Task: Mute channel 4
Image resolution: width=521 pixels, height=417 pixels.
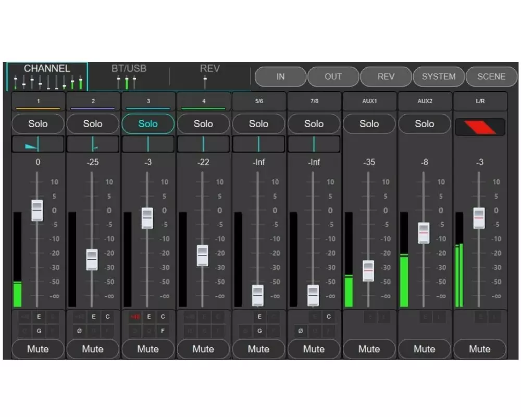Action: tap(203, 349)
